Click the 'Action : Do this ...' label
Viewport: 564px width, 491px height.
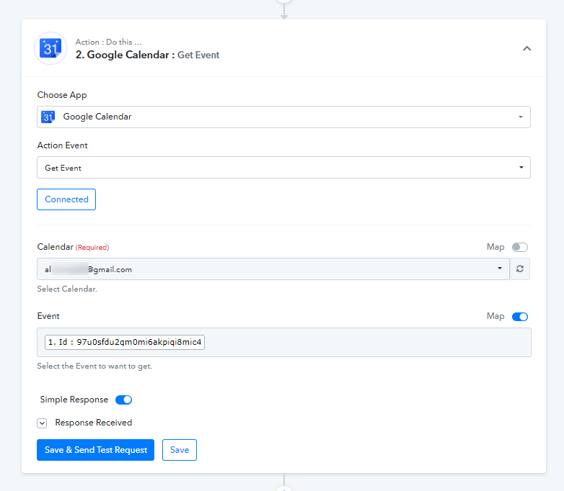pos(108,42)
